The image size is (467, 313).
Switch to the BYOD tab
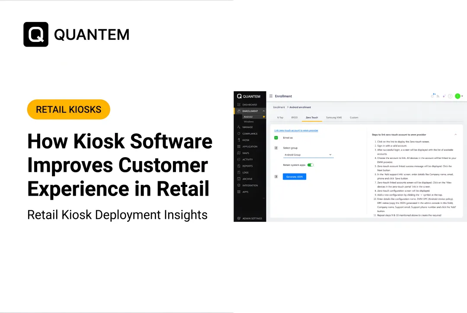click(294, 117)
